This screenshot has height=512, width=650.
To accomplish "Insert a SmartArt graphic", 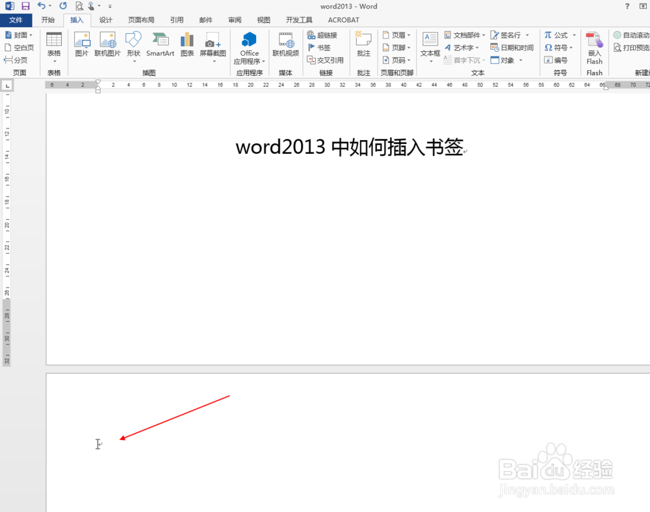I will (x=160, y=45).
